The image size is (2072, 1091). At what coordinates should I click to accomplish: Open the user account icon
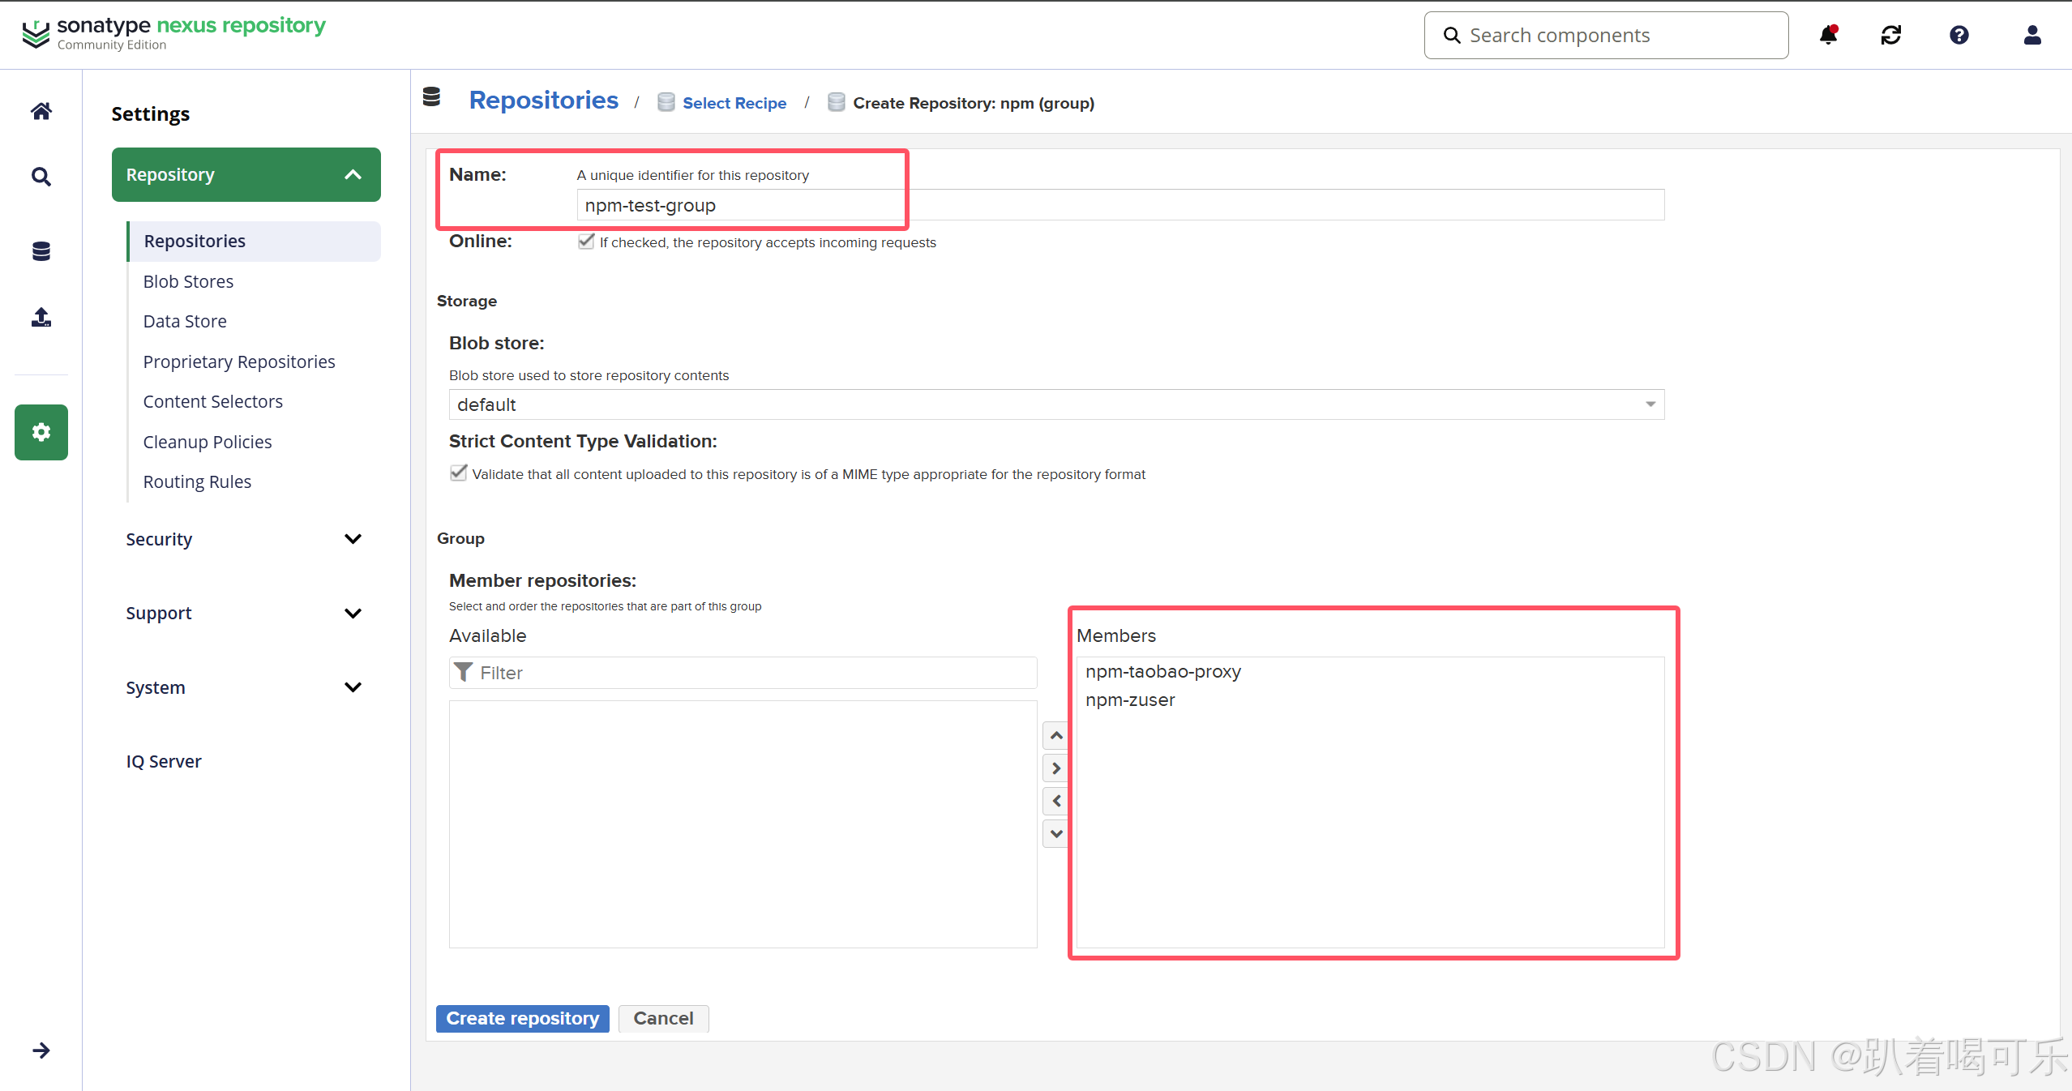coord(2032,35)
